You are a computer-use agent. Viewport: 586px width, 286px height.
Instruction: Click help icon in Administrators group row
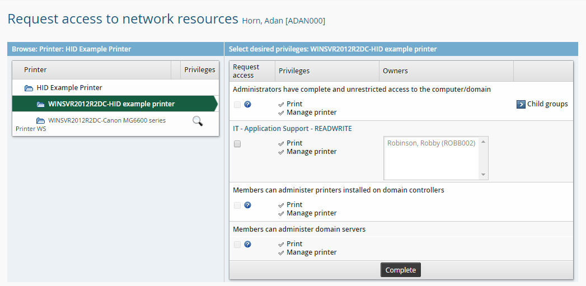247,104
